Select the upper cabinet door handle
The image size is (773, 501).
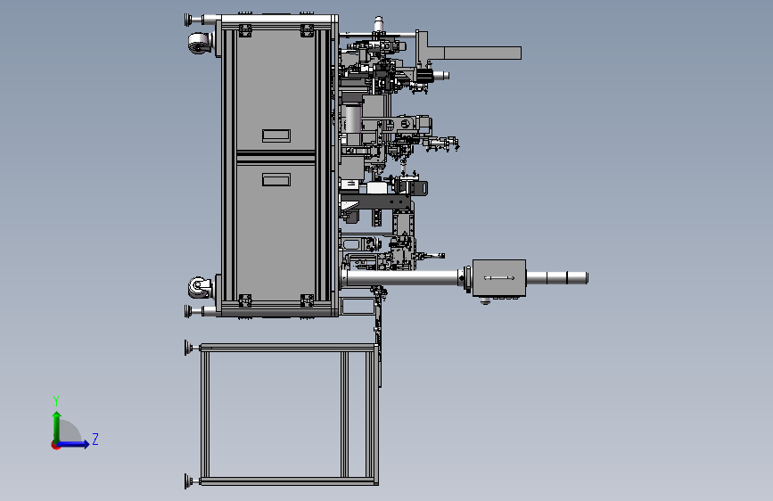click(x=276, y=136)
